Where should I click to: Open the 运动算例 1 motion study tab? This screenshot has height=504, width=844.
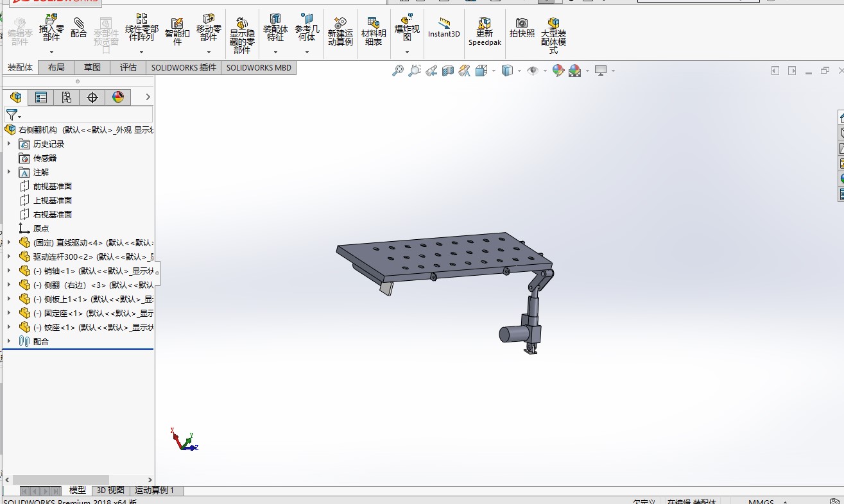click(154, 490)
